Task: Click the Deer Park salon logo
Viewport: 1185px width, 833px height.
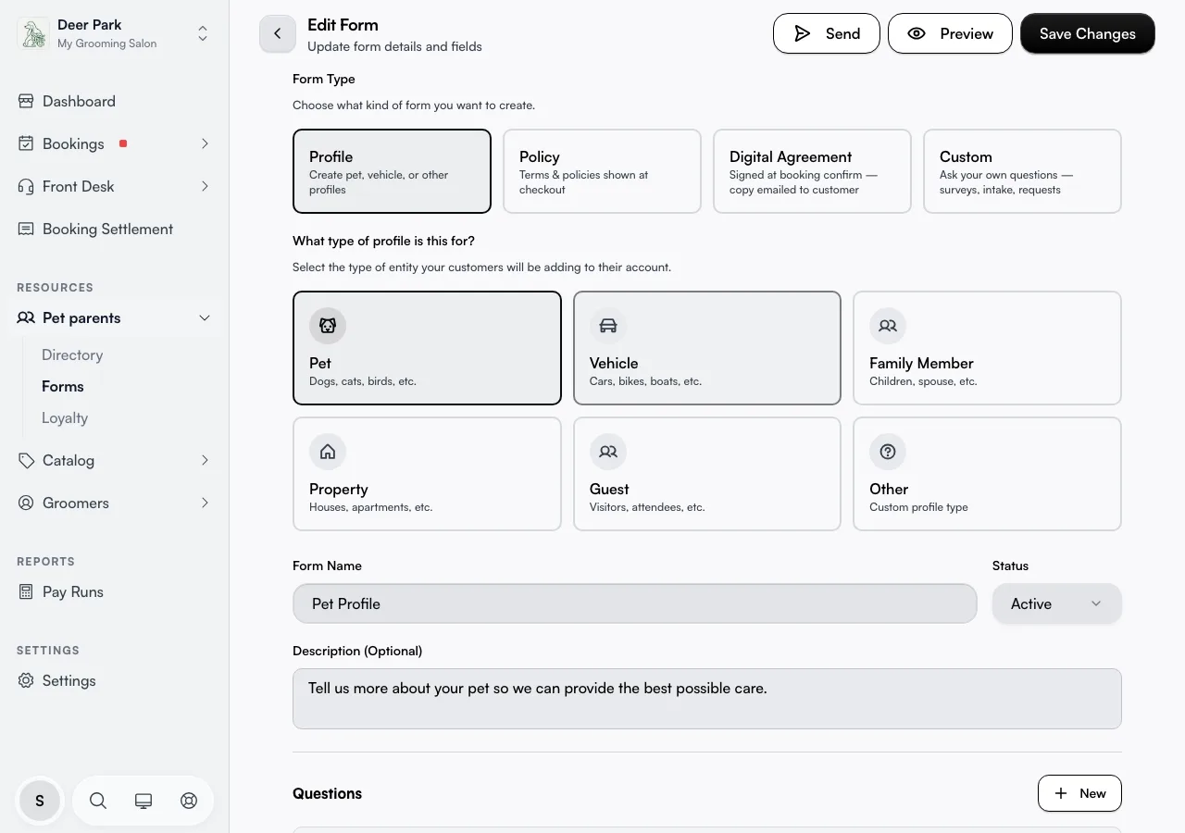Action: coord(33,34)
